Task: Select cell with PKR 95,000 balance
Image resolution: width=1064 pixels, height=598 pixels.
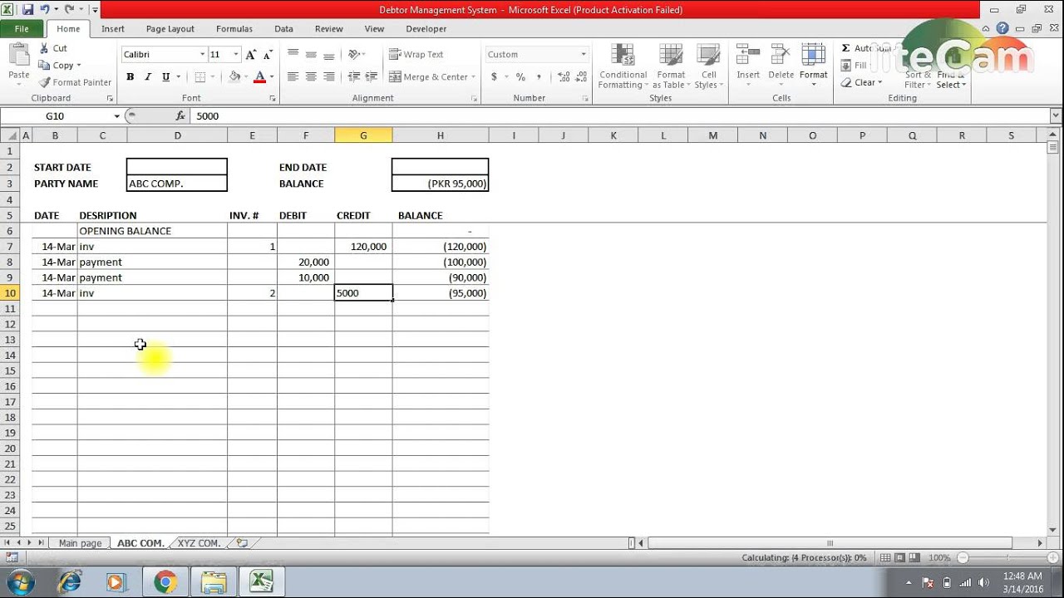Action: click(x=440, y=184)
